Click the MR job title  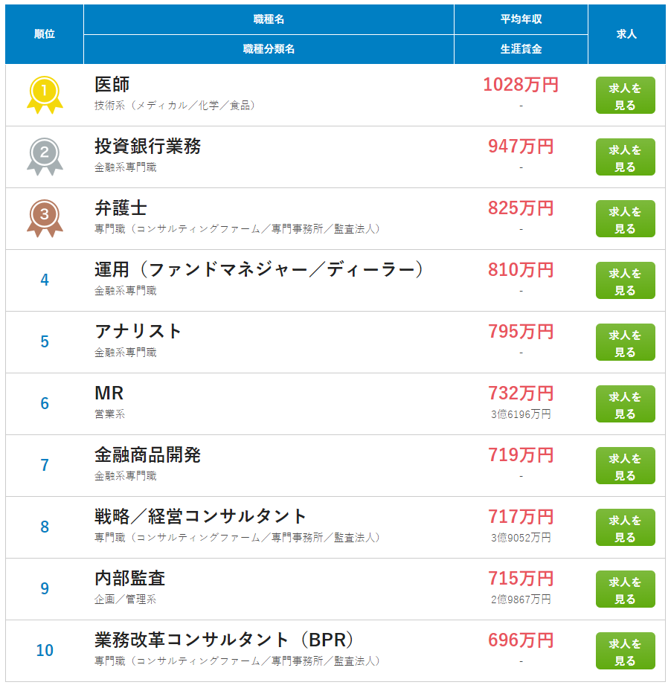click(109, 393)
